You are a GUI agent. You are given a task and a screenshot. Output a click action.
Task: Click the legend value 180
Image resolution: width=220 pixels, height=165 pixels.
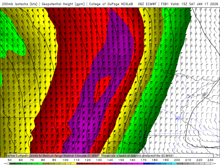click(155, 160)
